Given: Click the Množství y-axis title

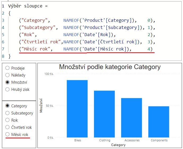Looking at the screenshot, I should pos(41,106).
